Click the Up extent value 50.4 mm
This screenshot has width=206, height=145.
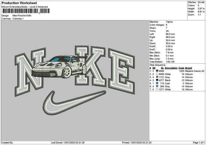pyautogui.click(x=170, y=40)
